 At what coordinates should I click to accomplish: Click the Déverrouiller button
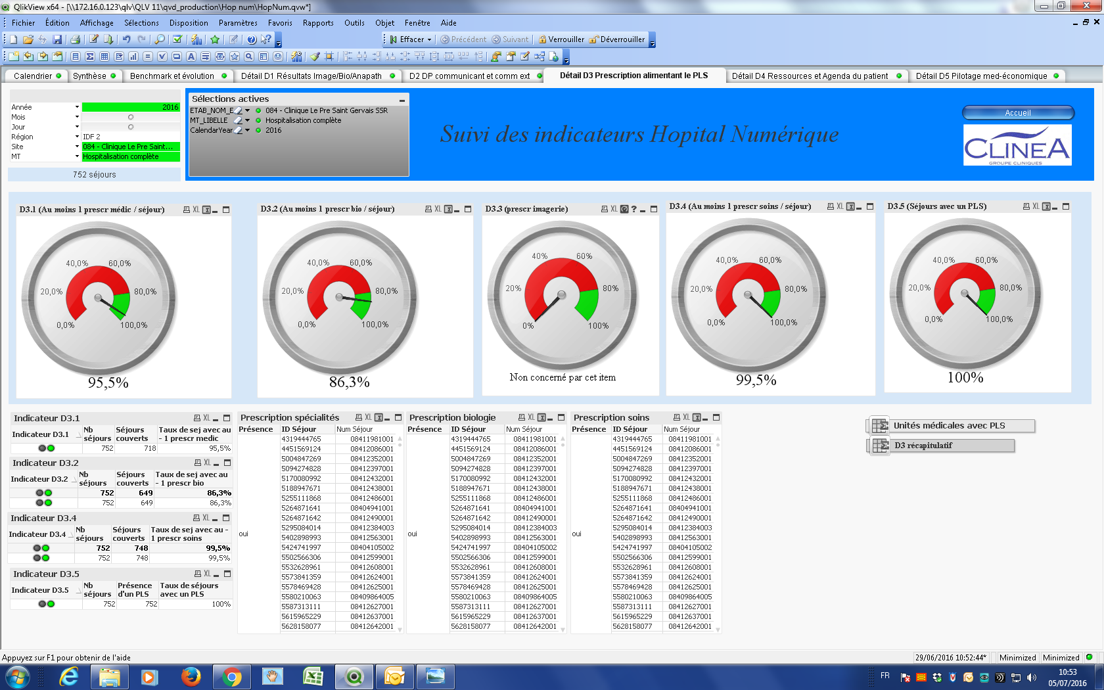[617, 39]
